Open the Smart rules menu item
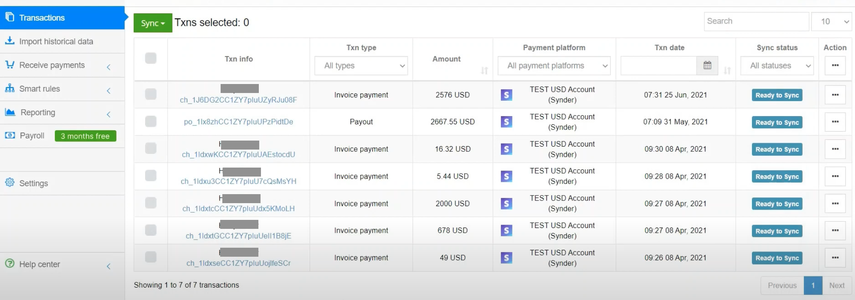This screenshot has height=300, width=855. 62,89
